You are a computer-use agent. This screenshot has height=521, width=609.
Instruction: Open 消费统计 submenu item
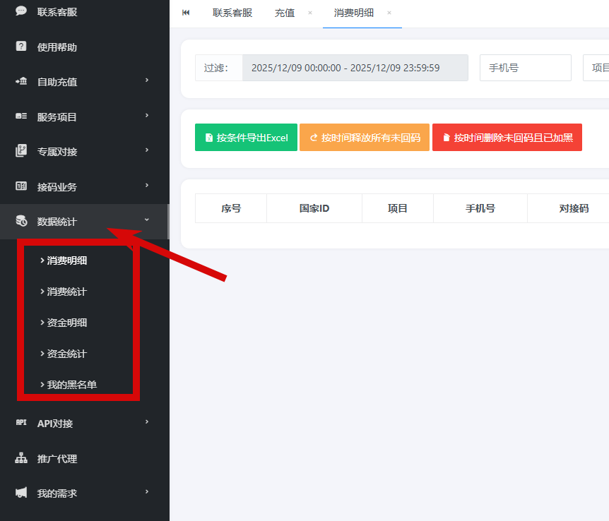click(66, 292)
